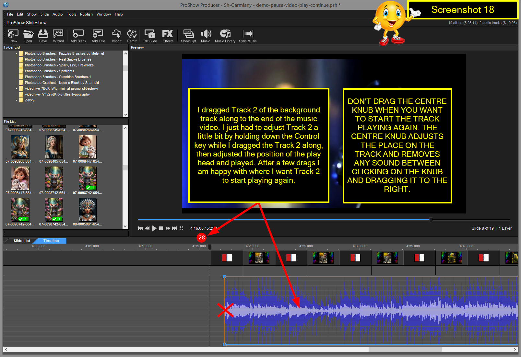Click the New show toolbar icon
521x357 pixels.
(x=13, y=36)
